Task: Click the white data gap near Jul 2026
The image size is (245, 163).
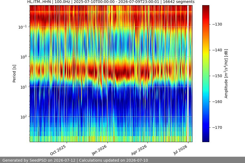Action: click(188, 74)
